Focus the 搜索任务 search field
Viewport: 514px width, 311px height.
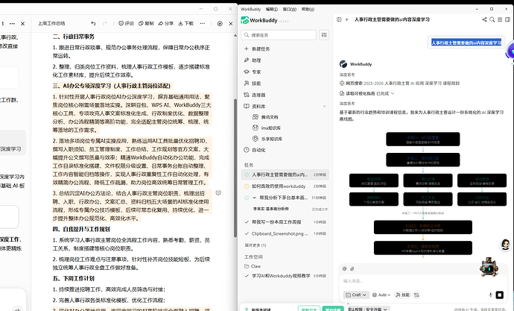(x=279, y=35)
